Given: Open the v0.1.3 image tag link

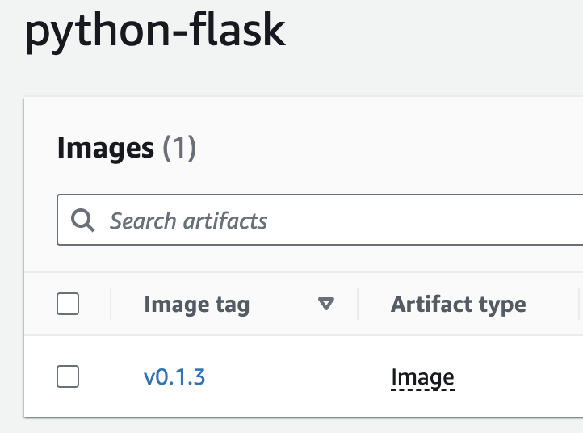Looking at the screenshot, I should pos(174,376).
